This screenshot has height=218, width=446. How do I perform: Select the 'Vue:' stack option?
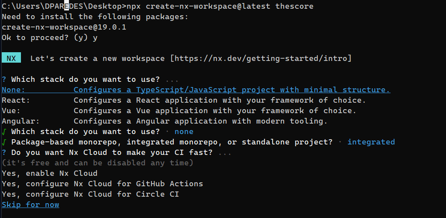tap(11, 111)
